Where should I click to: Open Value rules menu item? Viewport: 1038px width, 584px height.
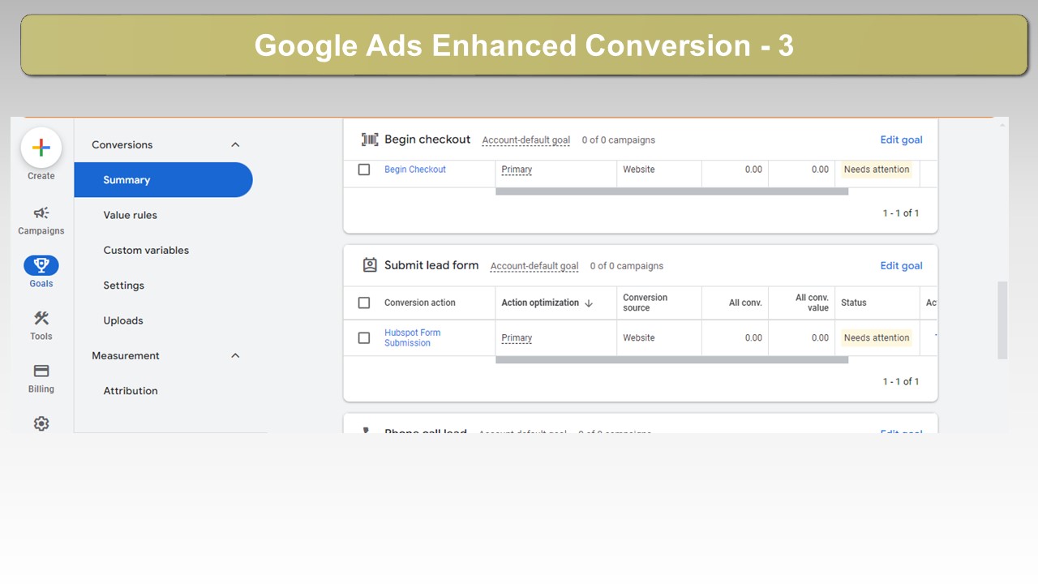coord(130,215)
